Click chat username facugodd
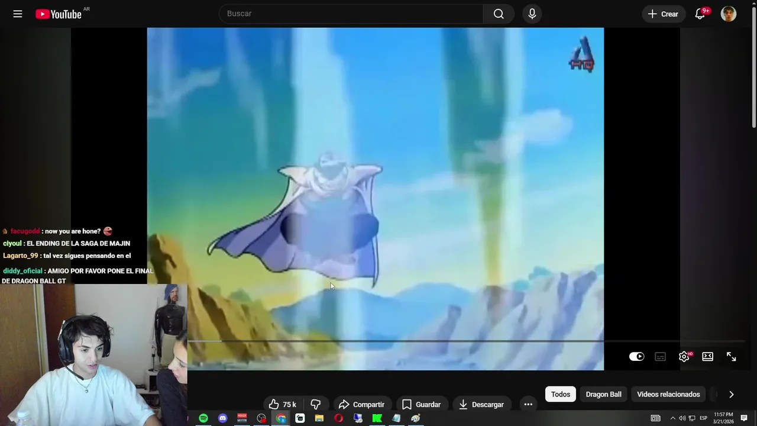 25,231
